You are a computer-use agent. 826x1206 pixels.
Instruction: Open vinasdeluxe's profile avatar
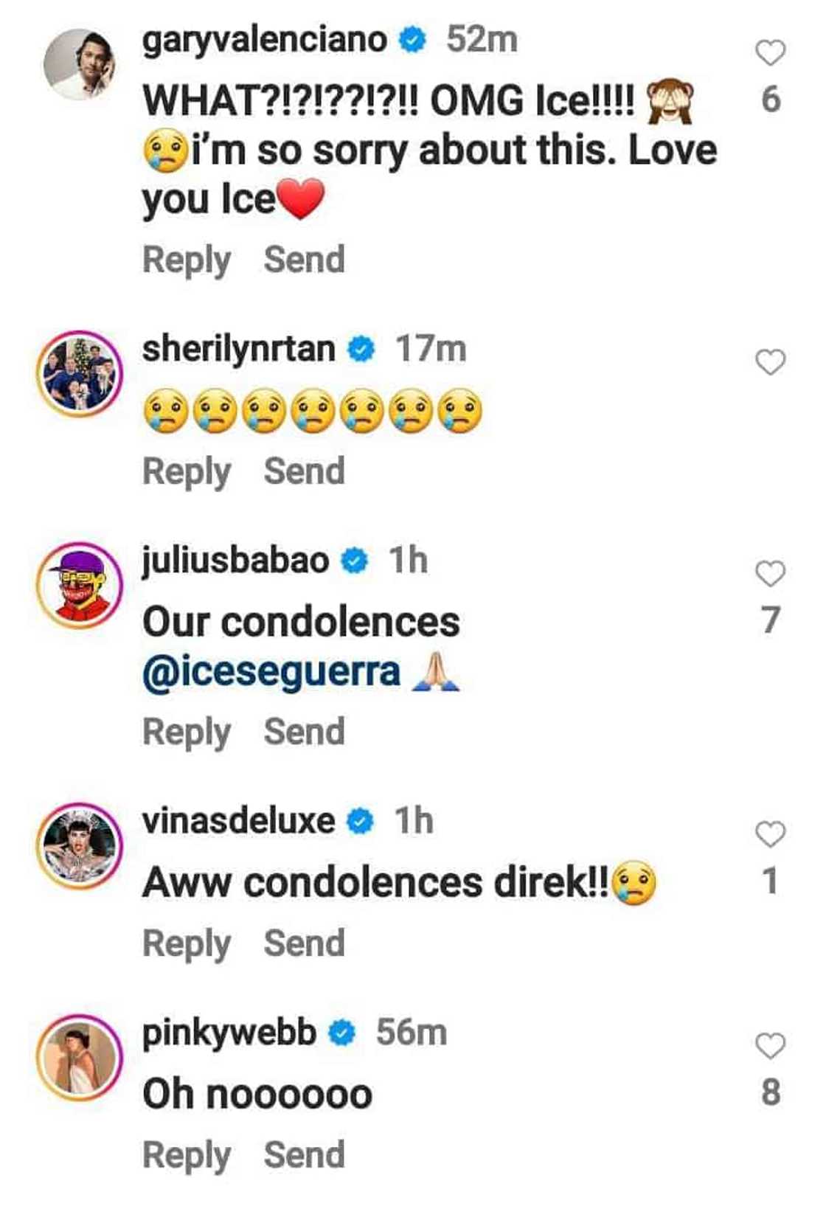pyautogui.click(x=80, y=845)
